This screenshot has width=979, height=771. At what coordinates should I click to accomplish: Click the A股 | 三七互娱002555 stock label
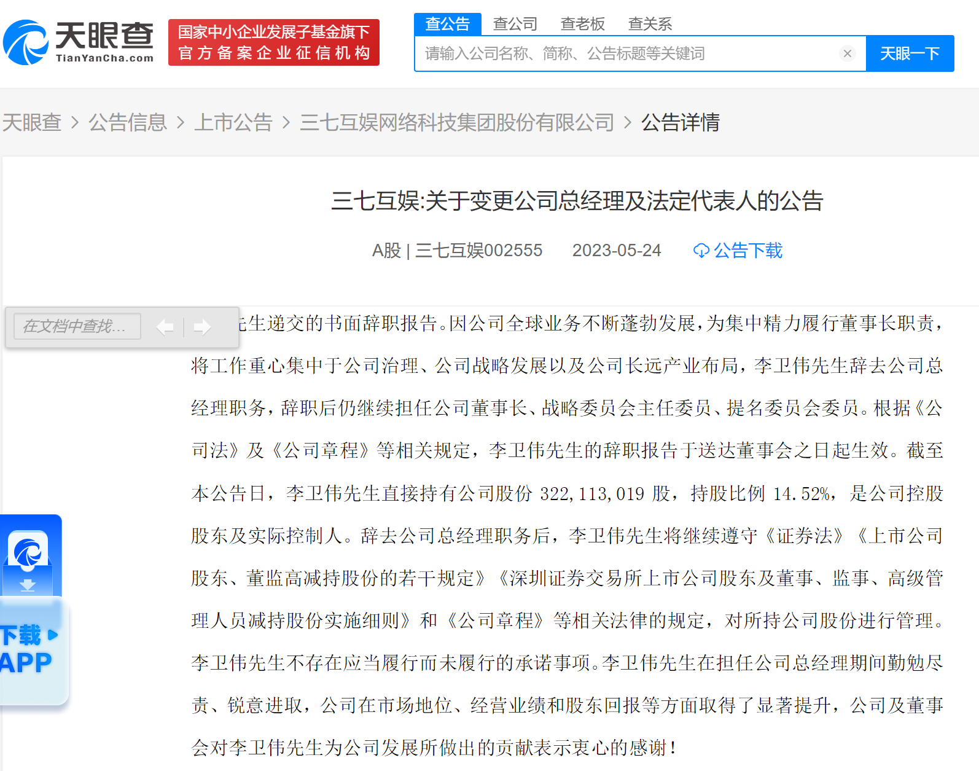click(x=457, y=251)
